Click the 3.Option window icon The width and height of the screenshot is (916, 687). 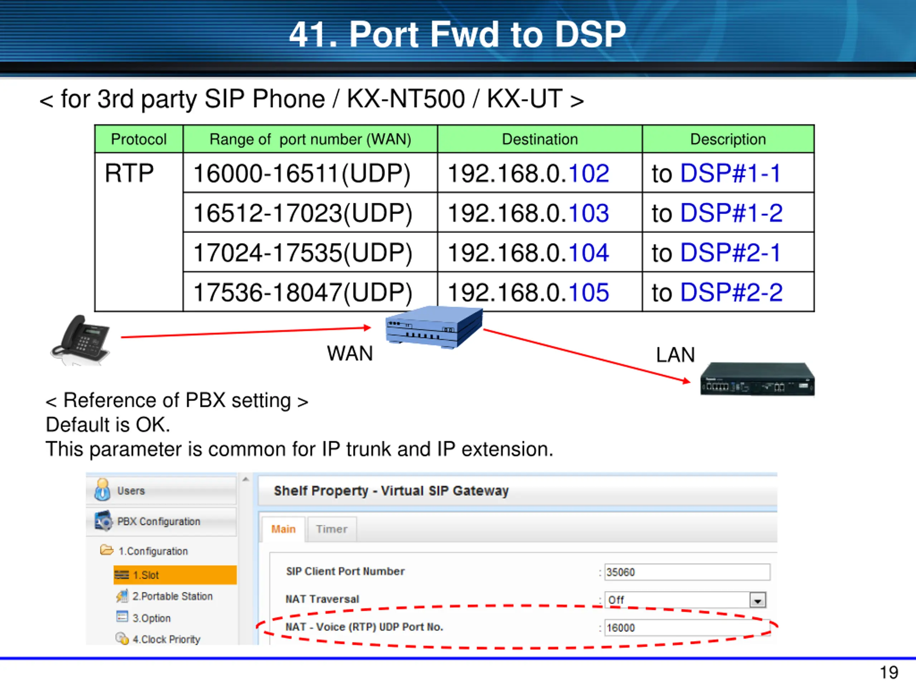click(122, 617)
